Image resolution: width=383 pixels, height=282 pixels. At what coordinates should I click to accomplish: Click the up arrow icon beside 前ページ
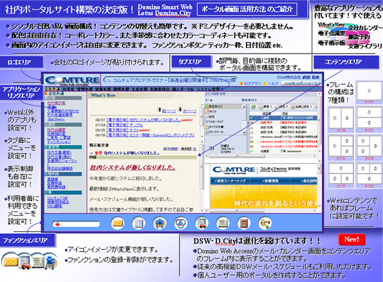click(x=160, y=110)
